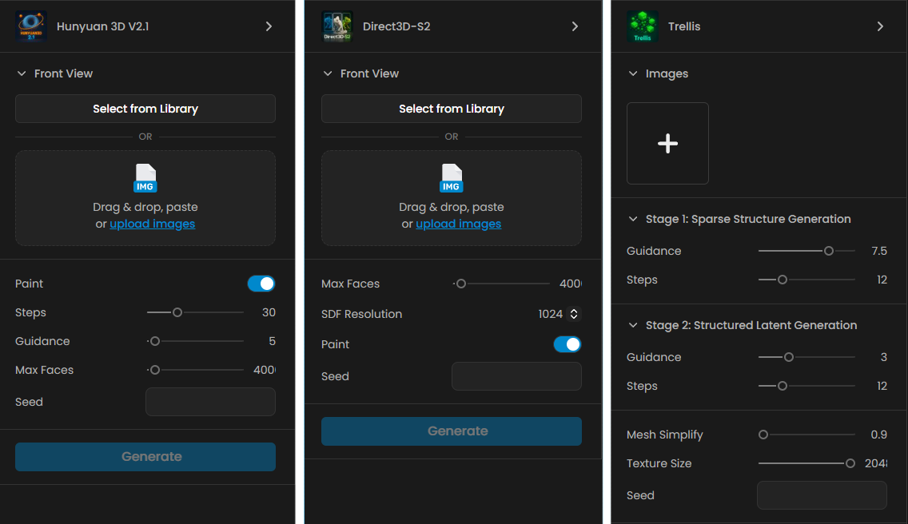Collapse the Front View section in Direct3D-S2 panel
The height and width of the screenshot is (524, 908).
pyautogui.click(x=328, y=73)
